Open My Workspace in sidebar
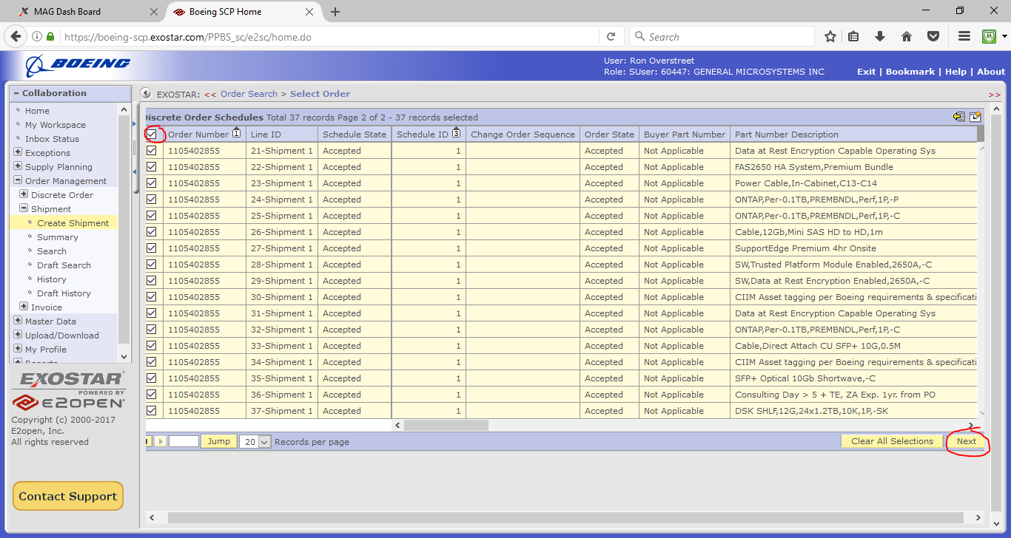This screenshot has width=1011, height=538. point(55,125)
